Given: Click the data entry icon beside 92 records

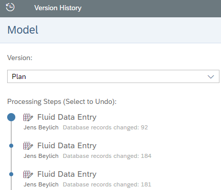Looking at the screenshot, I should [x=28, y=117].
